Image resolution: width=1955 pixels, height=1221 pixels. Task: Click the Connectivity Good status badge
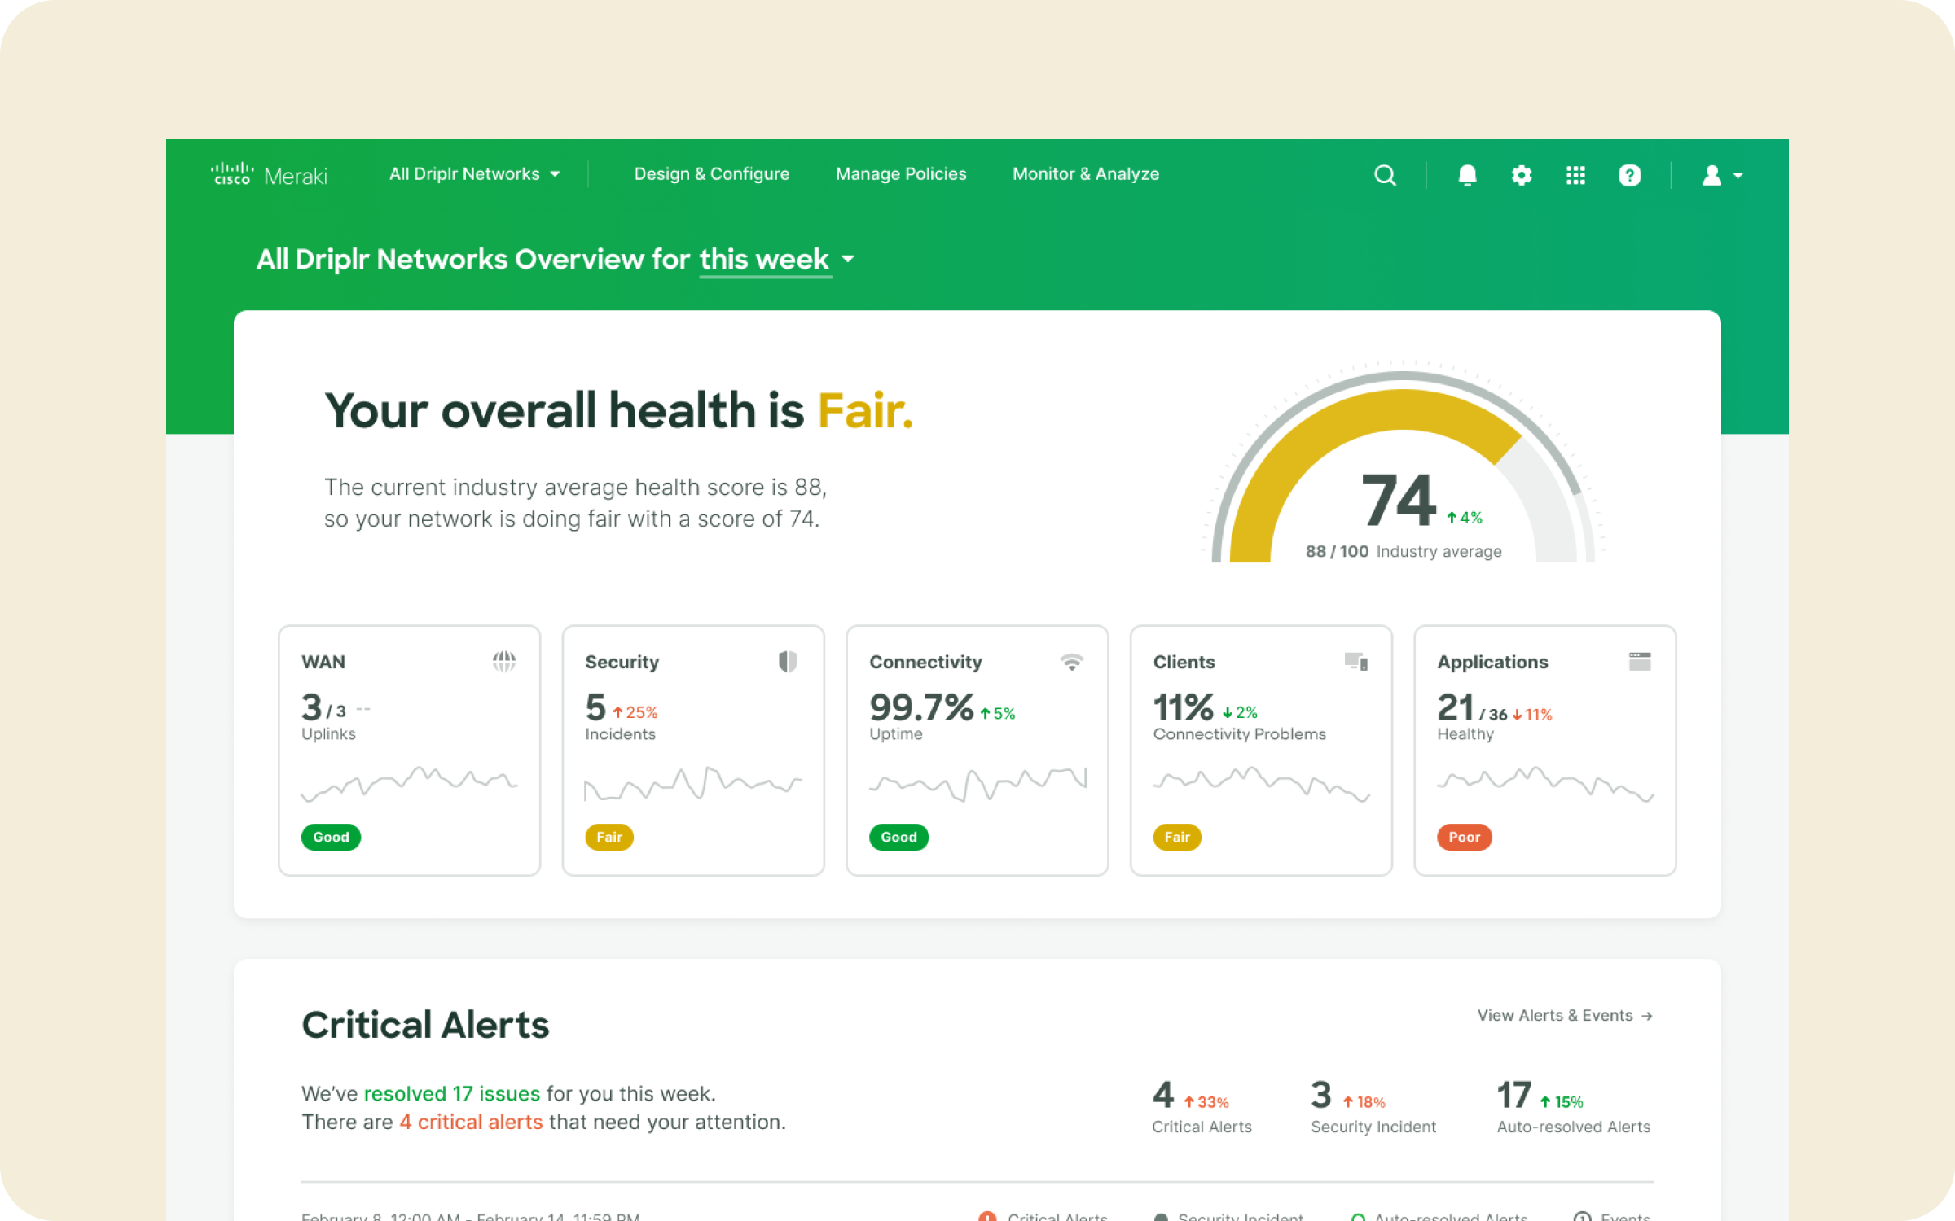tap(898, 837)
